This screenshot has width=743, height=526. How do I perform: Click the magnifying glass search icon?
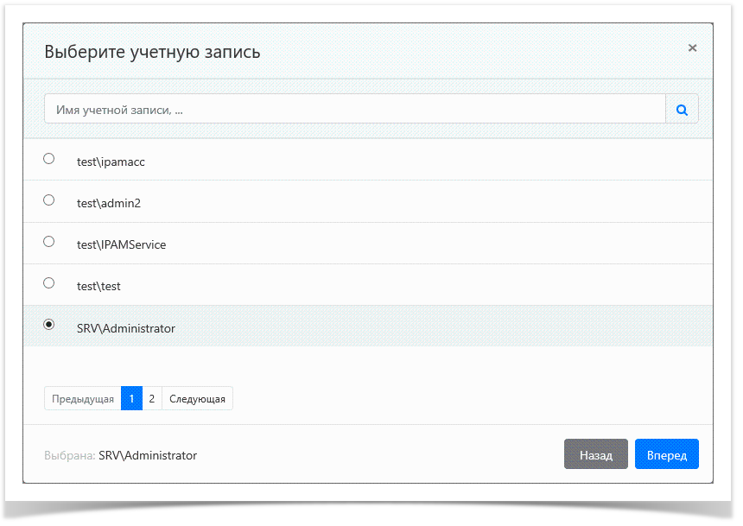pos(682,110)
